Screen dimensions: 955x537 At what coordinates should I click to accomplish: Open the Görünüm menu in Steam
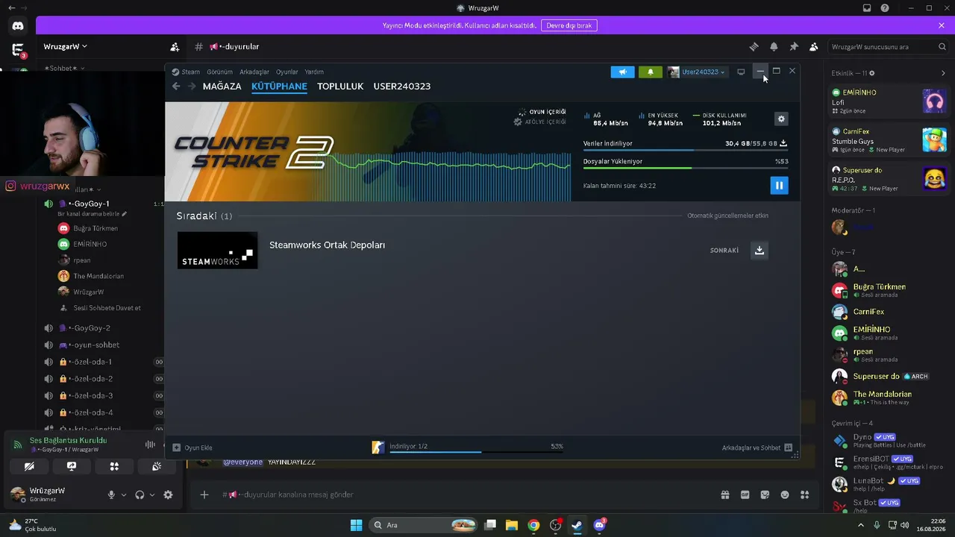click(x=220, y=72)
